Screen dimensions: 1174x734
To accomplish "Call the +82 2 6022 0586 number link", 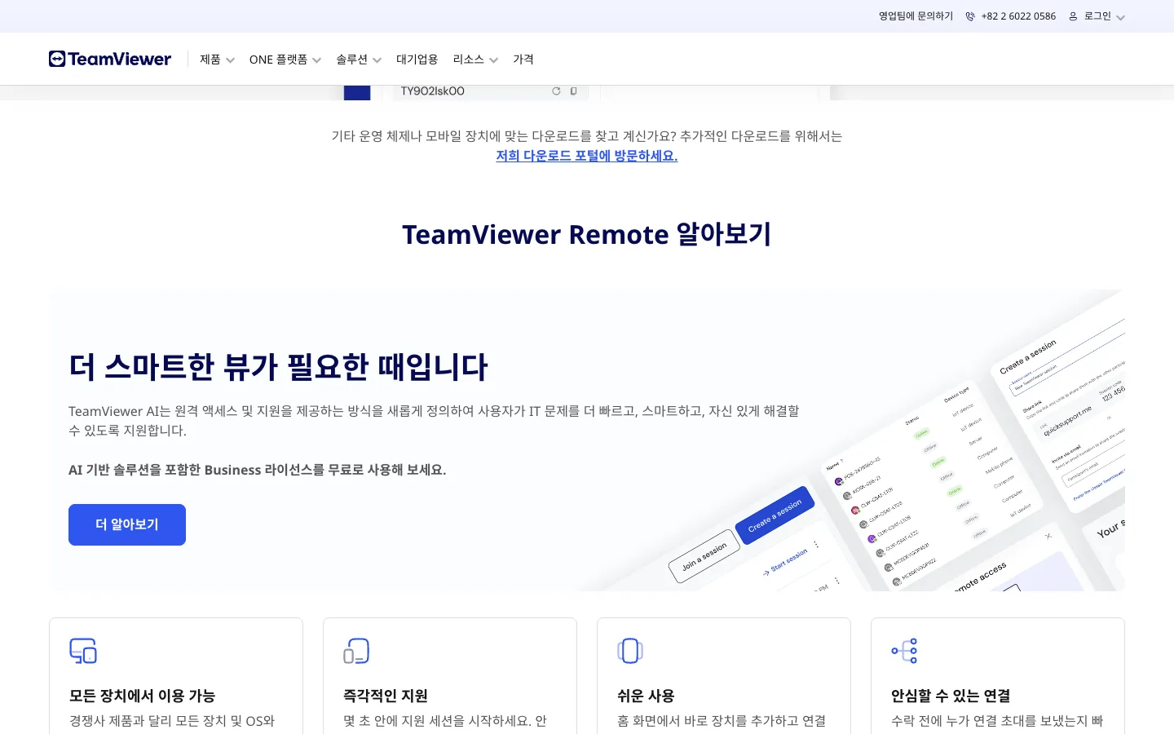I will click(x=1018, y=16).
